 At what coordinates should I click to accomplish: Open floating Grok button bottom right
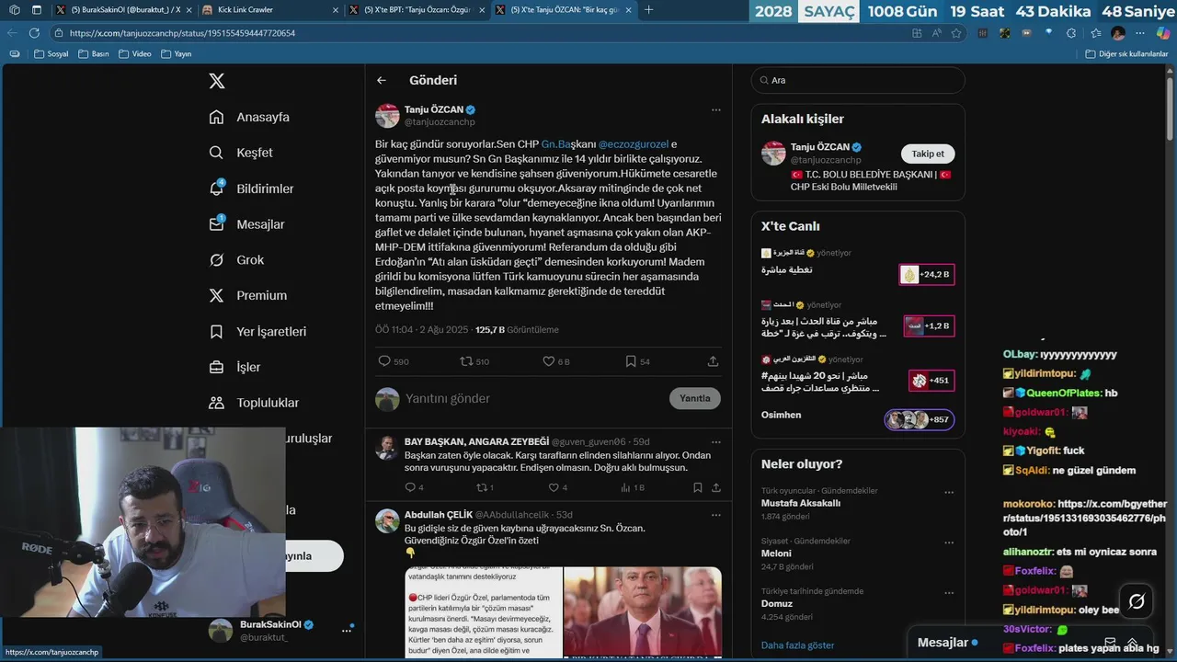[1137, 601]
